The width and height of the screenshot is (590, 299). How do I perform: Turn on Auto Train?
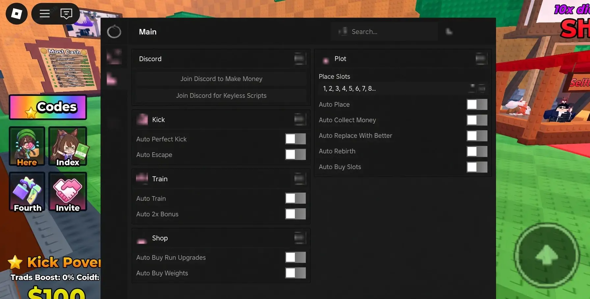click(x=295, y=198)
